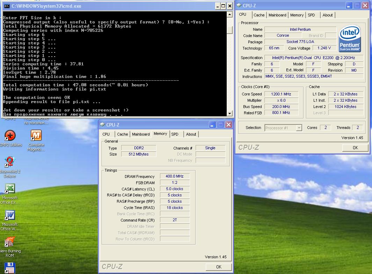
Task: Open About tab in top-right CPU-Z window
Action: [x=327, y=15]
